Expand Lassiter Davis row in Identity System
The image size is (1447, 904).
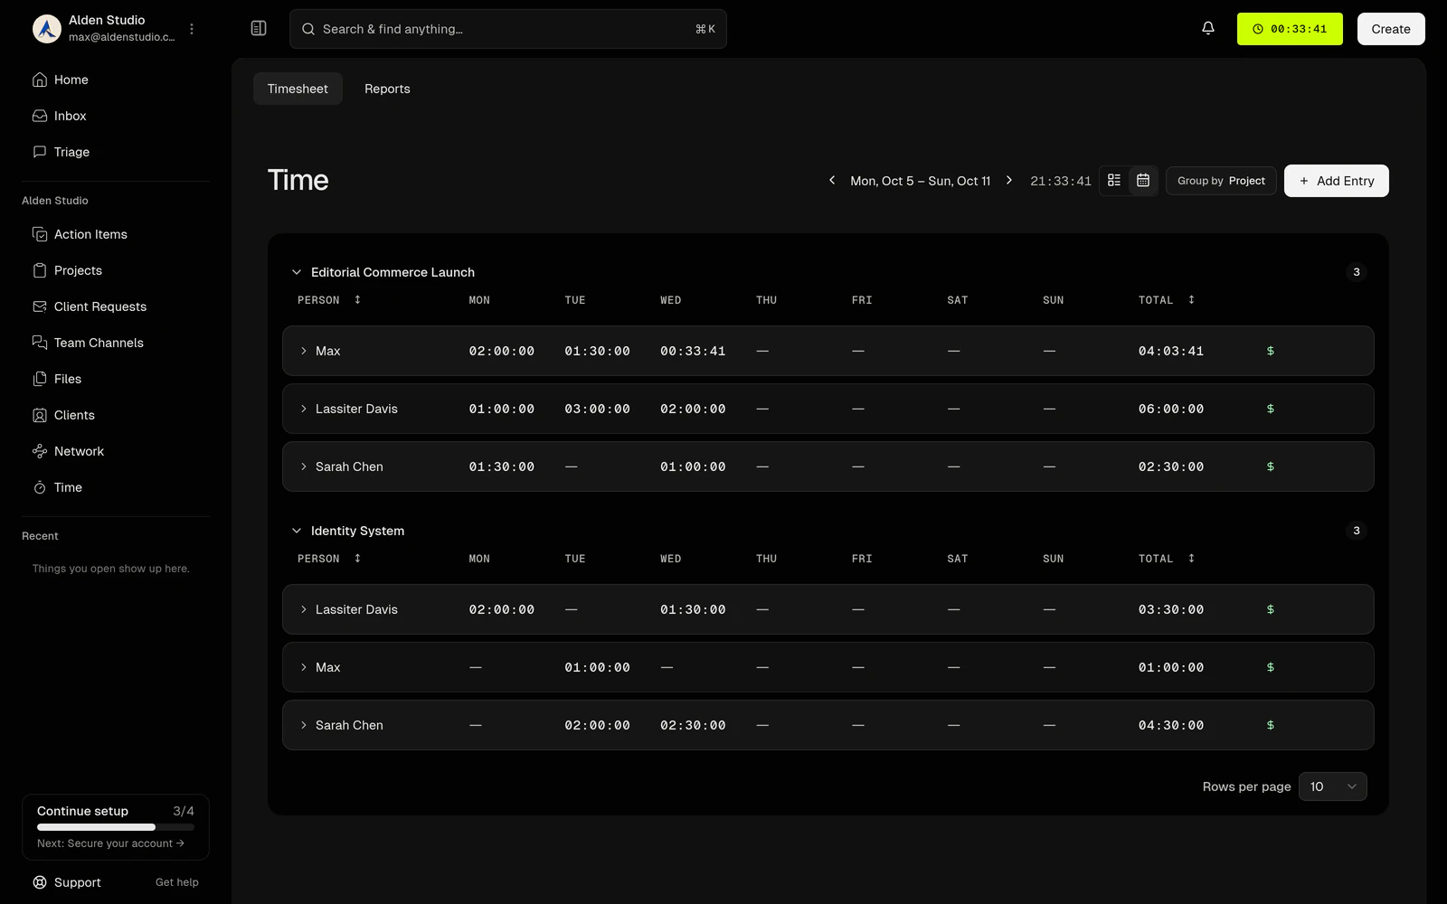coord(304,609)
